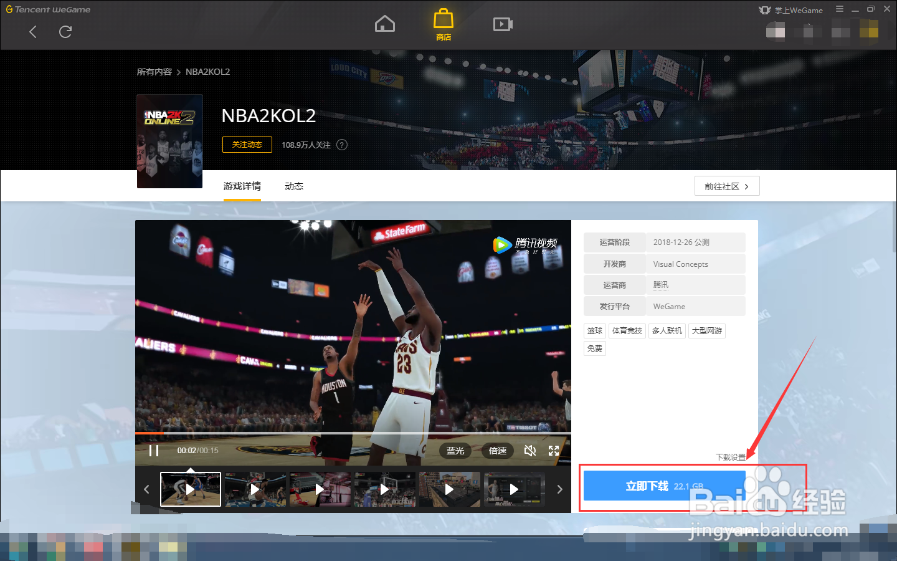This screenshot has height=561, width=897.
Task: Click the 多人联机 tag
Action: tap(667, 331)
